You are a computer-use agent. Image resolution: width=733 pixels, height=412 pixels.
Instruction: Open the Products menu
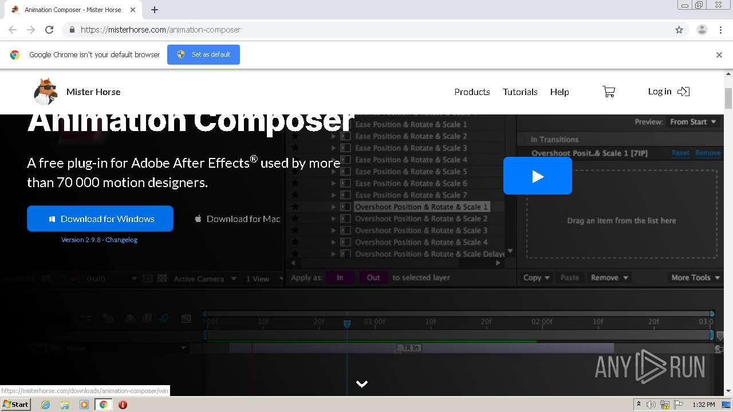[472, 92]
